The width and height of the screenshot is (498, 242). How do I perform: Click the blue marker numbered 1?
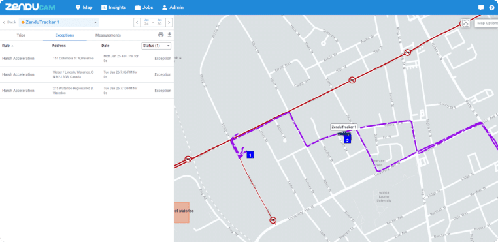pos(250,155)
